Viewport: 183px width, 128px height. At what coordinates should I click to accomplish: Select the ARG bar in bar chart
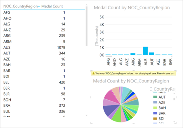point(133,54)
